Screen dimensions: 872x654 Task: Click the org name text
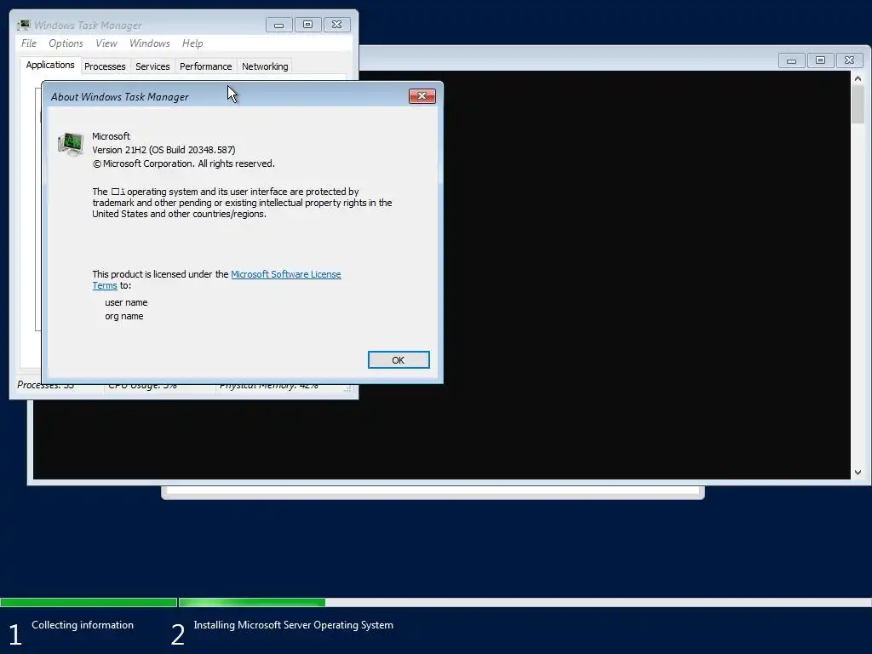point(124,317)
